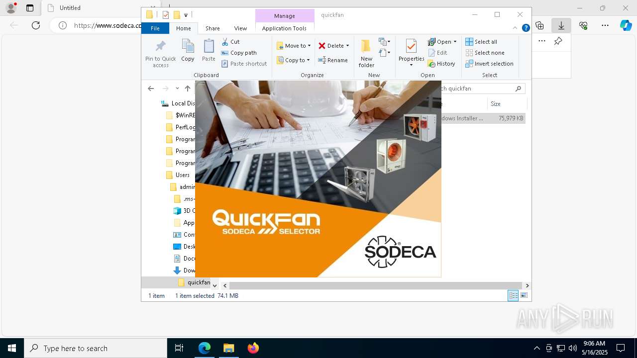The height and width of the screenshot is (358, 637).
Task: Click Paste shortcut in ribbon
Action: (244, 64)
